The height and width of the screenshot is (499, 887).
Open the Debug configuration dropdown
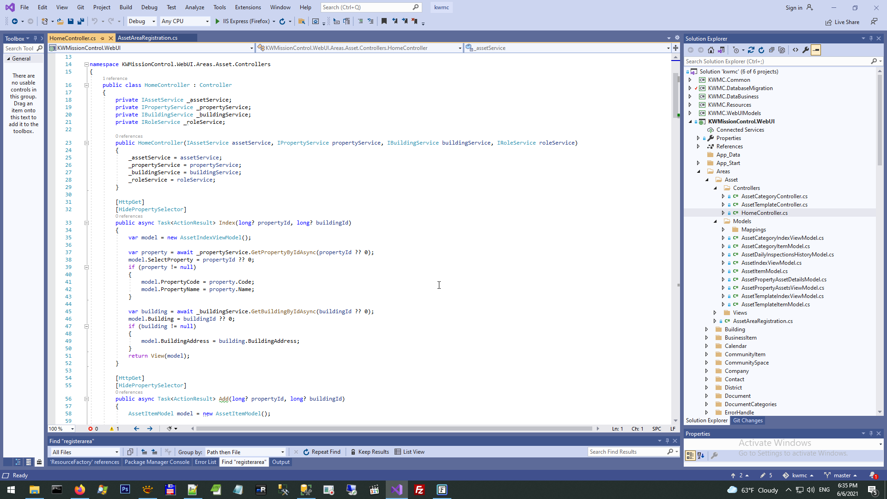pyautogui.click(x=142, y=21)
